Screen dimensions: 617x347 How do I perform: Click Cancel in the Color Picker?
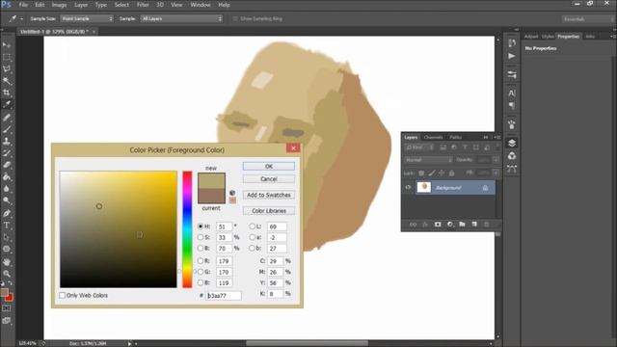(269, 179)
